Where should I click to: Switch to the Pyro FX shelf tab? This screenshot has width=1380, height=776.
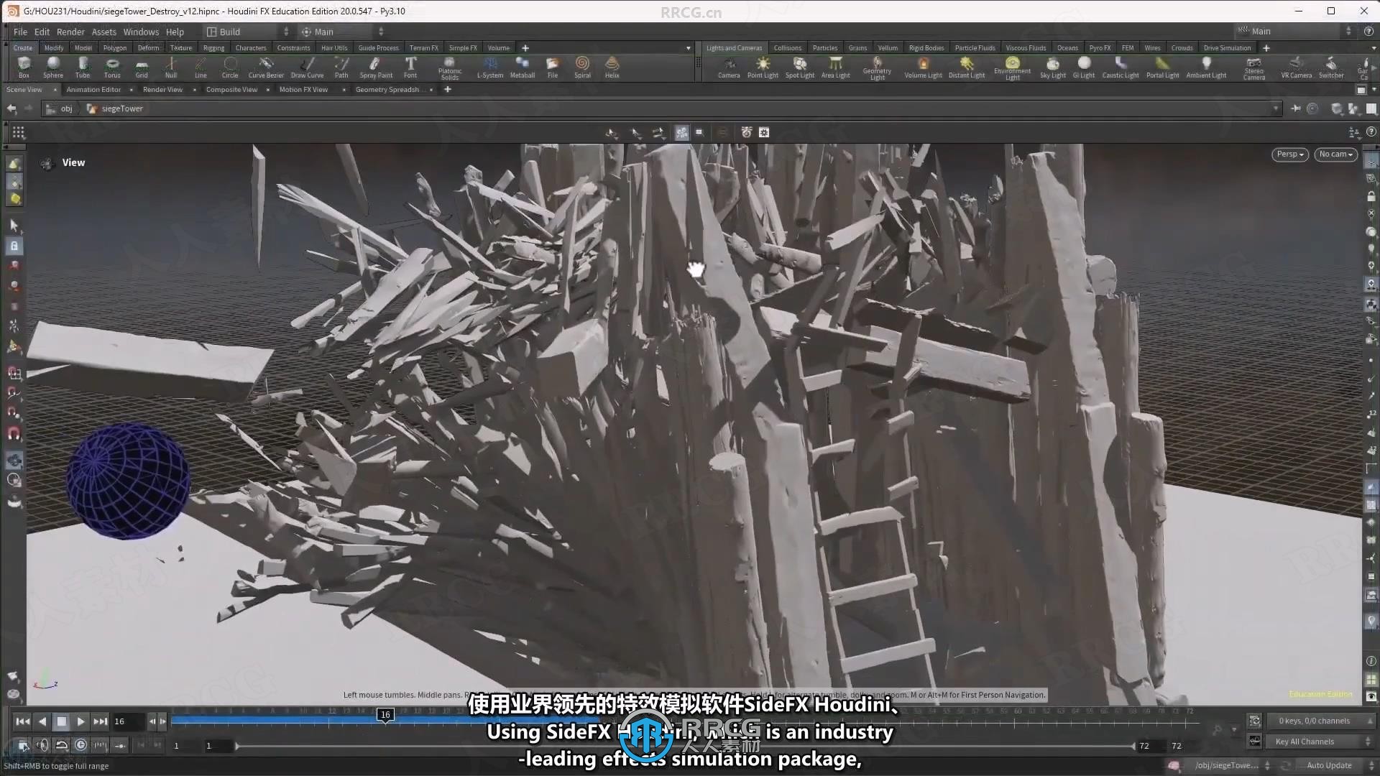click(1100, 48)
